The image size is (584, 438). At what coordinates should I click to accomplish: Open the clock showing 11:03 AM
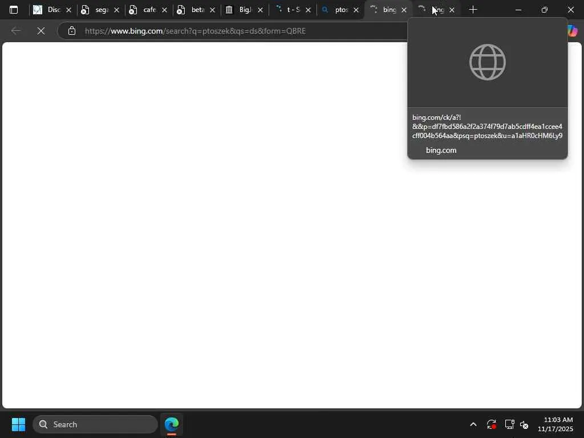pos(555,424)
